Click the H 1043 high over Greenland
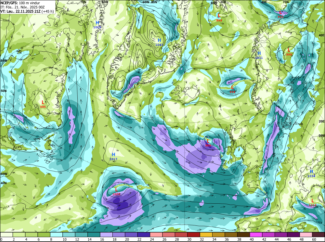Image resolution: width=325 pixels, height=242 pixels. point(159,42)
